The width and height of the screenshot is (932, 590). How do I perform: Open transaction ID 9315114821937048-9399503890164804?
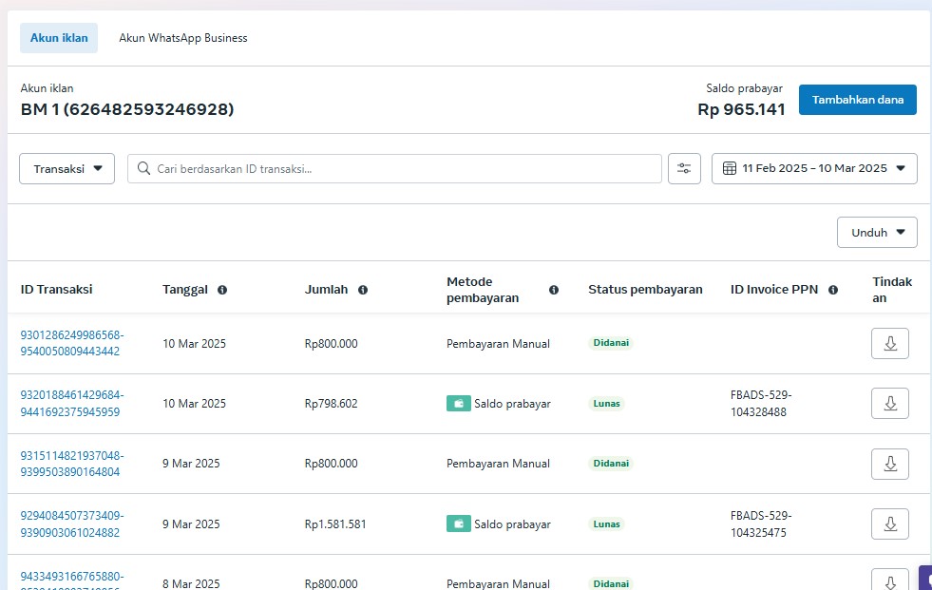click(x=72, y=464)
